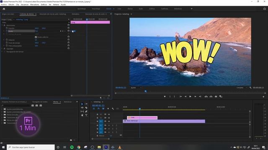Screen dimensions: 268x150
Task: Expand Reasignación del tiempo
Action: pyautogui.click(x=2, y=52)
